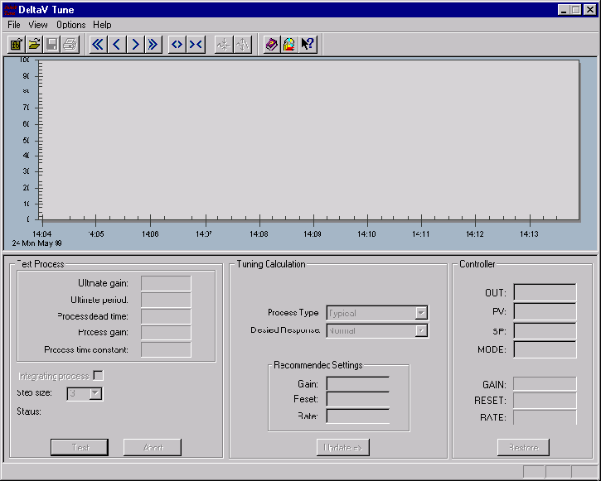601x481 pixels.
Task: Click the 14:04 time axis label
Action: (x=41, y=233)
